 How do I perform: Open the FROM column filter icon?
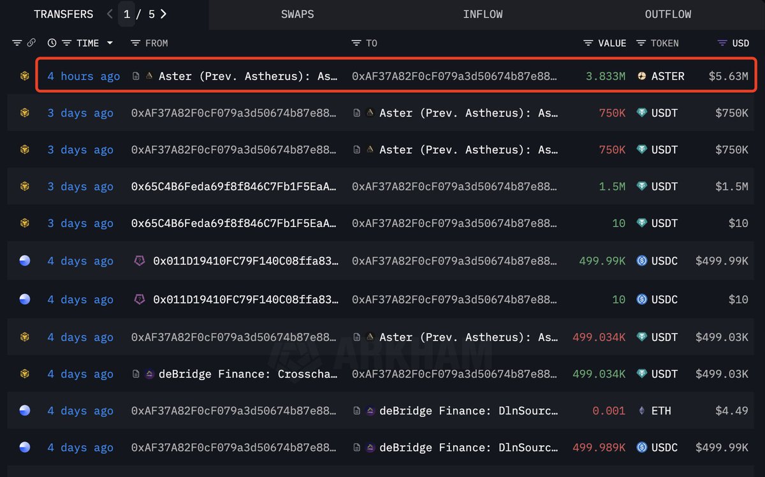pyautogui.click(x=135, y=43)
